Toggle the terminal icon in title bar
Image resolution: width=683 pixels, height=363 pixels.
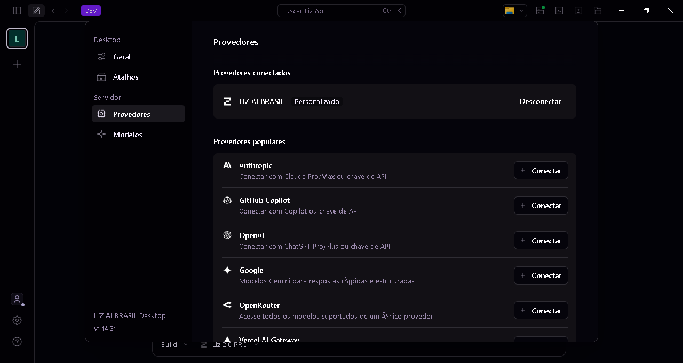click(x=559, y=11)
